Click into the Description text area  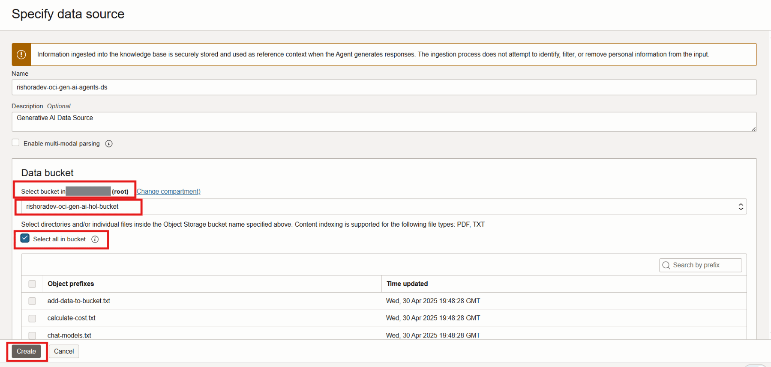[384, 122]
